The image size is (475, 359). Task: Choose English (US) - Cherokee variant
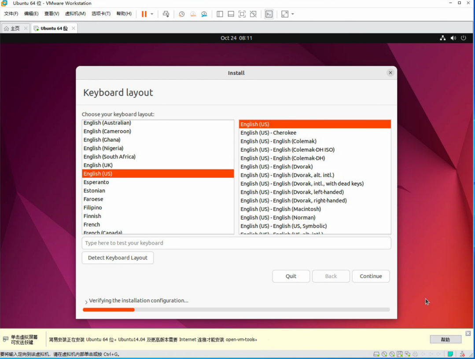coord(315,132)
